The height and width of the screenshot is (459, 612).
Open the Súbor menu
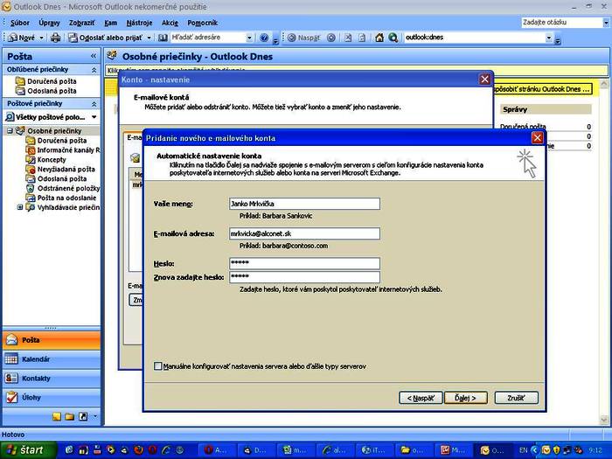(x=19, y=23)
